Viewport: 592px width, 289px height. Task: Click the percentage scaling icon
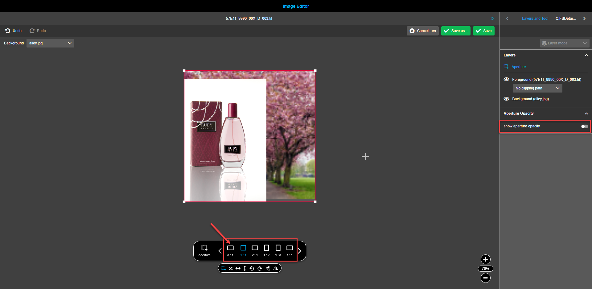coord(231,268)
